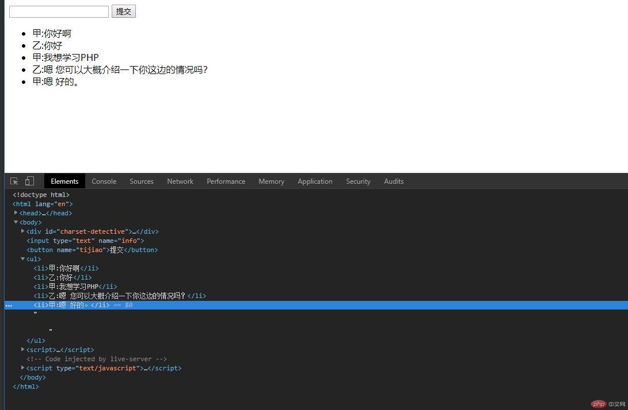
Task: Open the Security tab
Action: point(358,181)
